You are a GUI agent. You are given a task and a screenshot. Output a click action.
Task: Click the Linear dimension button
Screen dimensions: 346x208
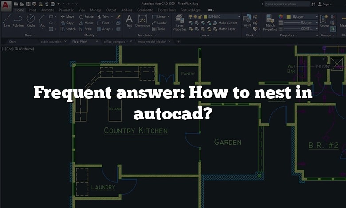pyautogui.click(x=159, y=16)
